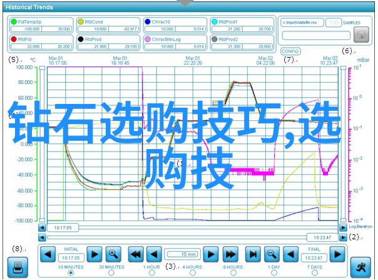378x280 pixels.
Task: Click the zoom in magnifier button
Action: coord(113,254)
